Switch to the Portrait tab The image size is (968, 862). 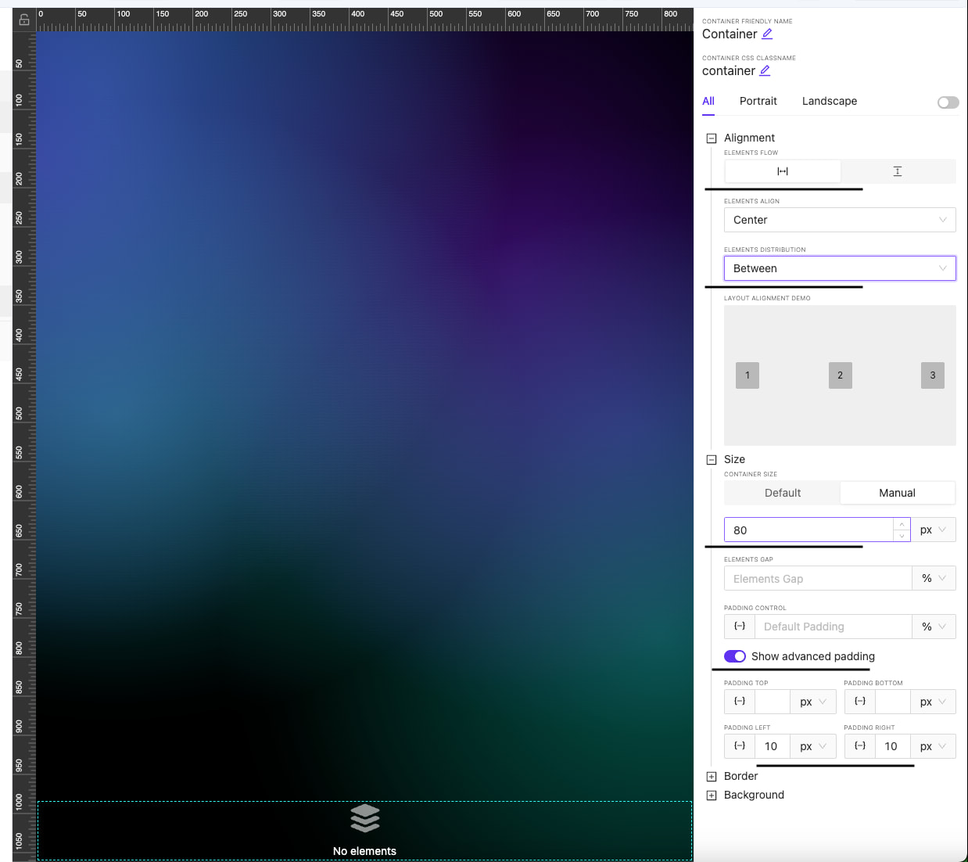pyautogui.click(x=758, y=101)
